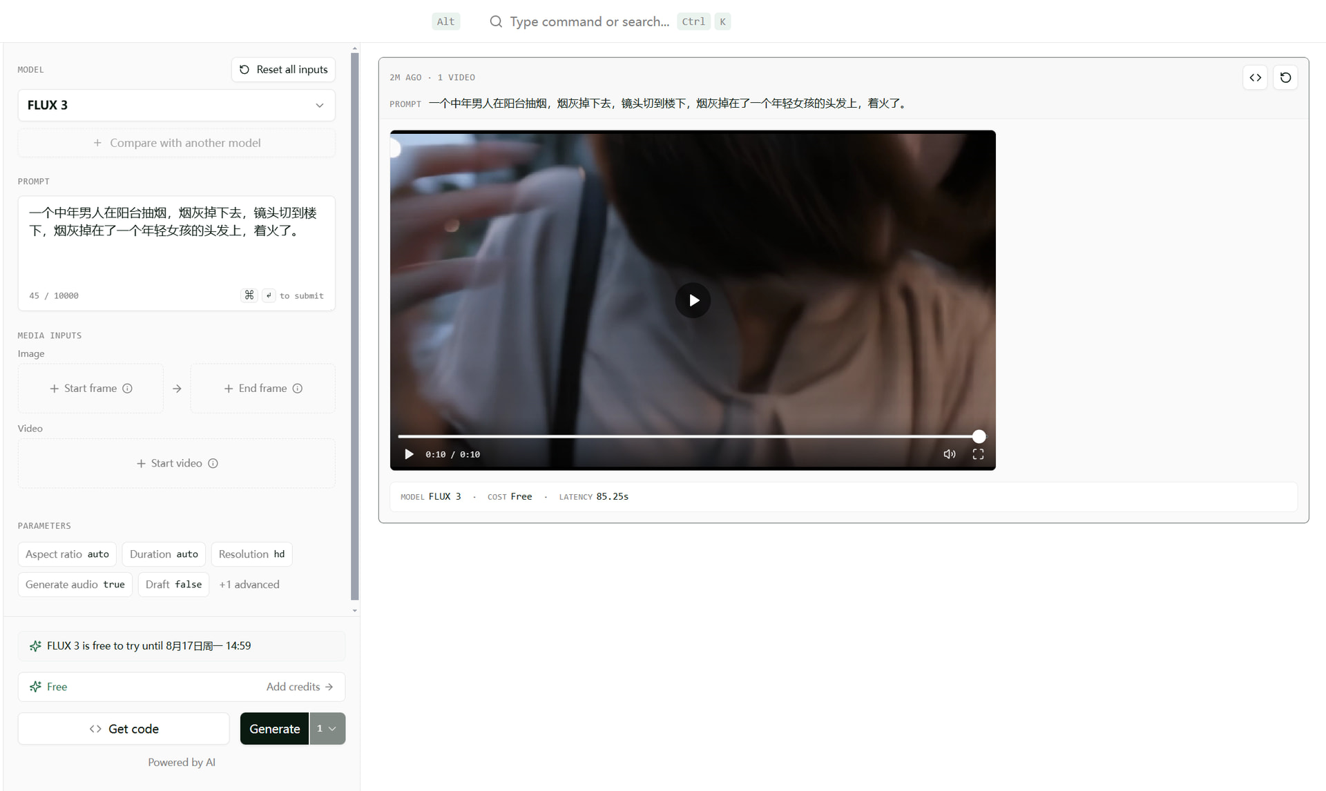Focus the Type command or search field
The width and height of the screenshot is (1326, 791).
click(x=589, y=21)
